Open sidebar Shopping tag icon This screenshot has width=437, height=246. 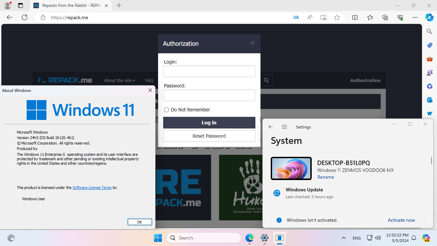pyautogui.click(x=429, y=45)
